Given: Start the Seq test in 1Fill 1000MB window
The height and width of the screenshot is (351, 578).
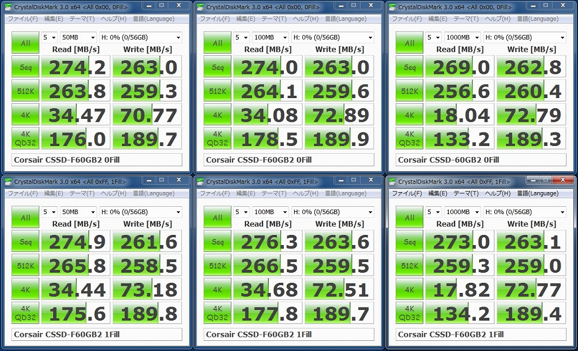Looking at the screenshot, I should pos(409,241).
